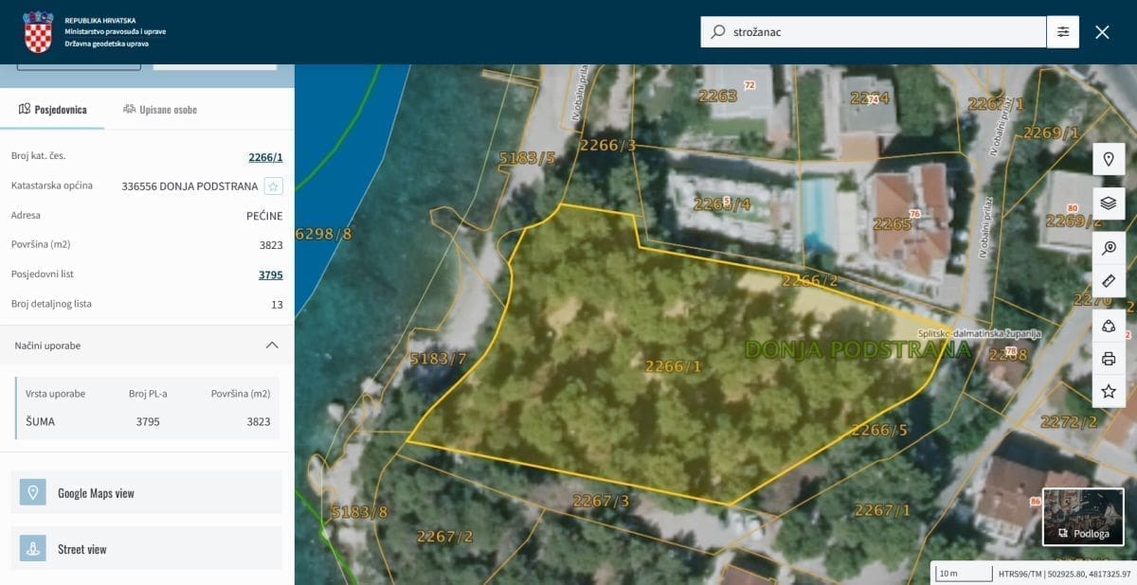Screen dimensions: 1137x585
Task: Open the map layers panel
Action: coord(1109,203)
